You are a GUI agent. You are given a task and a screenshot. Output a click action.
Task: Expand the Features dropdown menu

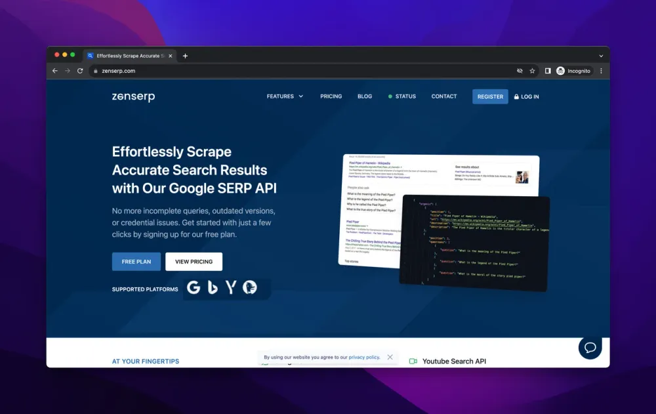(285, 96)
